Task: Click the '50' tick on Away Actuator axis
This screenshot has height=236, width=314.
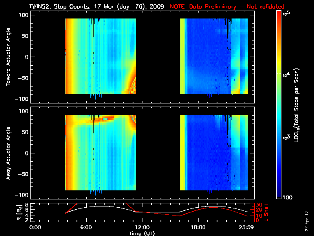Action: pos(26,132)
